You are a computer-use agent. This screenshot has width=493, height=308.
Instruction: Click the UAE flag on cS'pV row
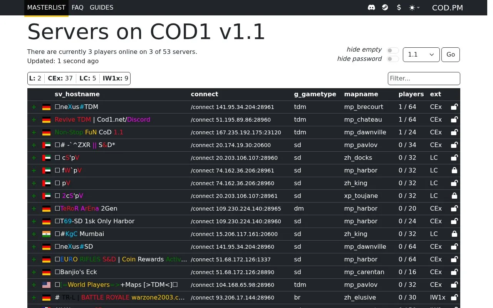[x=46, y=158]
